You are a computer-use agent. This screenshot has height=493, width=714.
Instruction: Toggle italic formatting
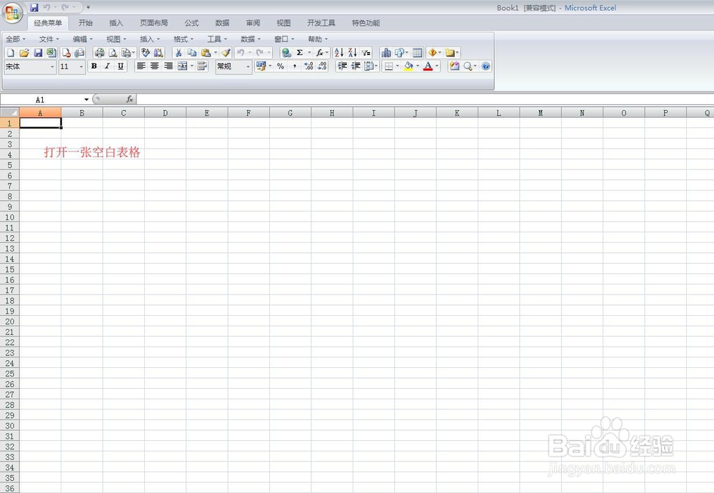pos(108,66)
